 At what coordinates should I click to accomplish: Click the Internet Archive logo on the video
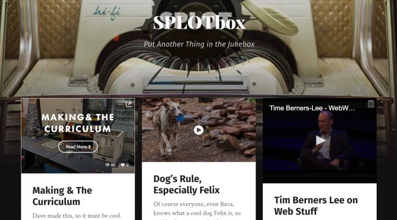coord(371,104)
